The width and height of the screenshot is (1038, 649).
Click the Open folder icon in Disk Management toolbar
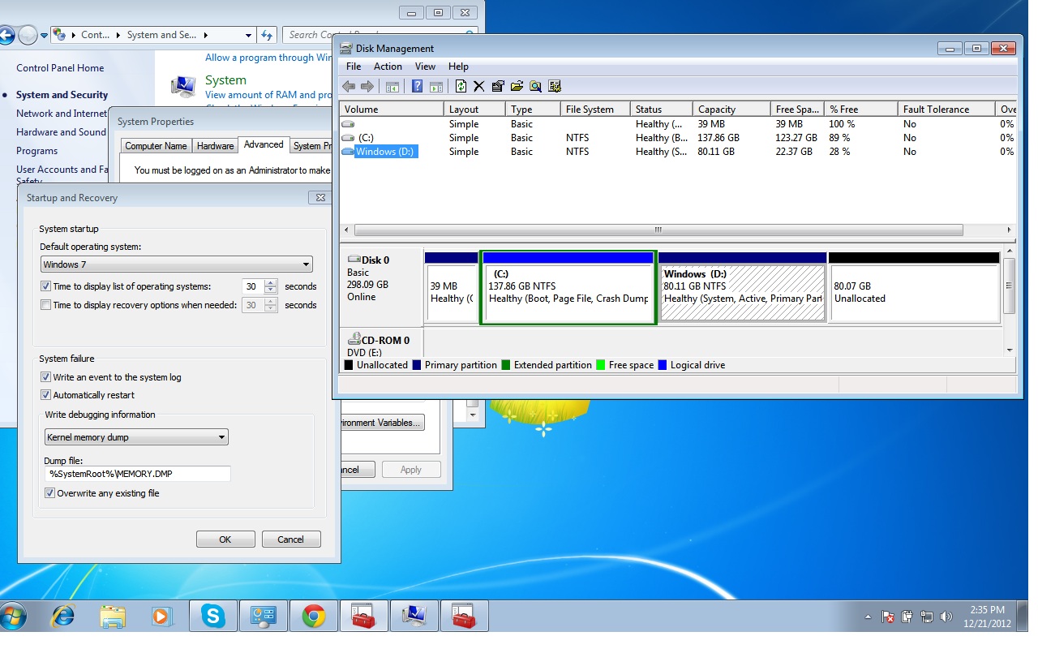517,87
